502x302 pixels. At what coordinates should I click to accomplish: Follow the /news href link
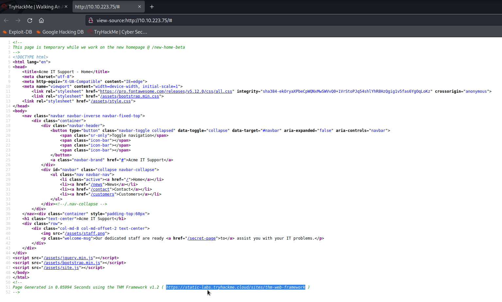(96, 184)
